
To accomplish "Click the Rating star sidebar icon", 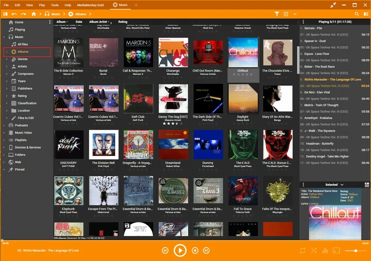I will (14, 96).
